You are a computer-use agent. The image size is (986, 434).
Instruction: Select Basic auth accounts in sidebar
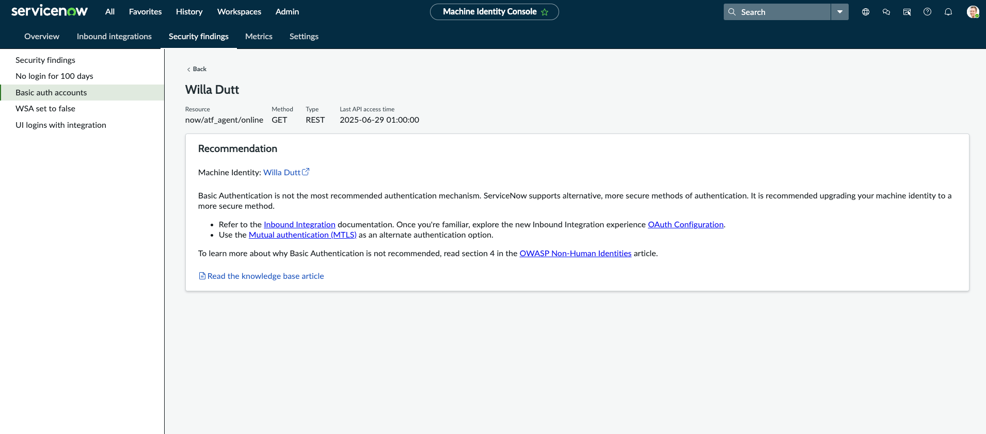click(82, 93)
